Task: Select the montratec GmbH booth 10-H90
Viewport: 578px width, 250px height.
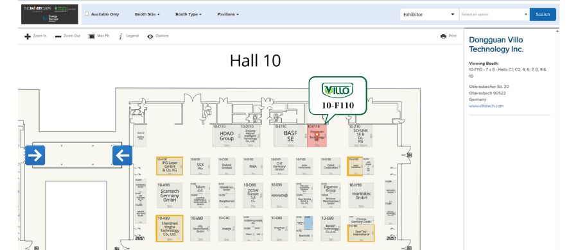Action: click(x=361, y=196)
